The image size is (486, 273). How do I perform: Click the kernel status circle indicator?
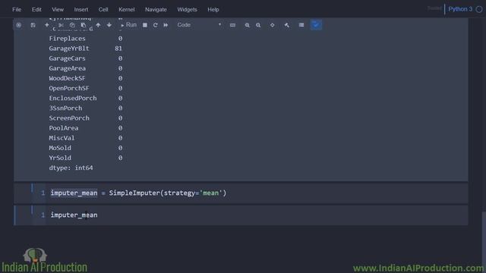(x=479, y=9)
